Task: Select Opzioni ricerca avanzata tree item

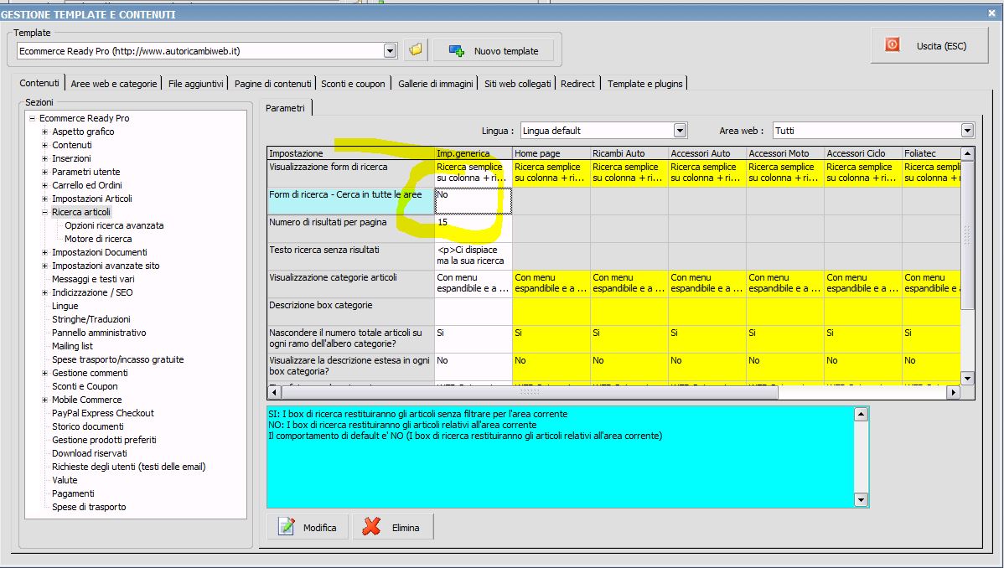Action: click(x=114, y=225)
